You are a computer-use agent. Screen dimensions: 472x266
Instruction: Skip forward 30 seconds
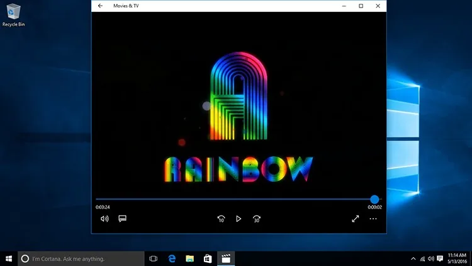click(x=257, y=219)
